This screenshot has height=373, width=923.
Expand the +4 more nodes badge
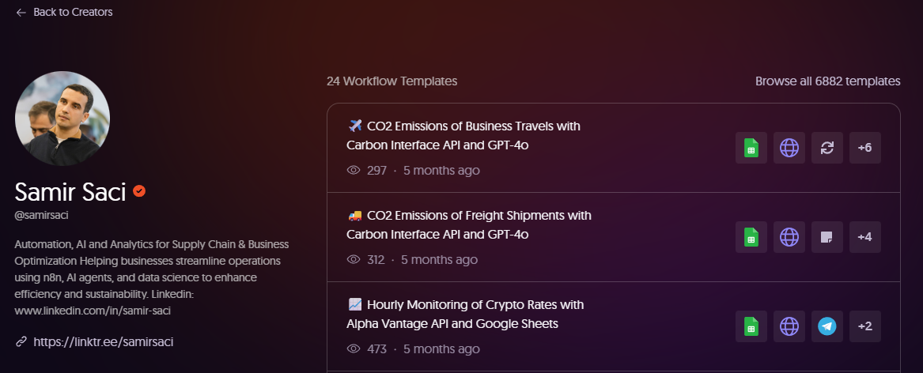865,237
